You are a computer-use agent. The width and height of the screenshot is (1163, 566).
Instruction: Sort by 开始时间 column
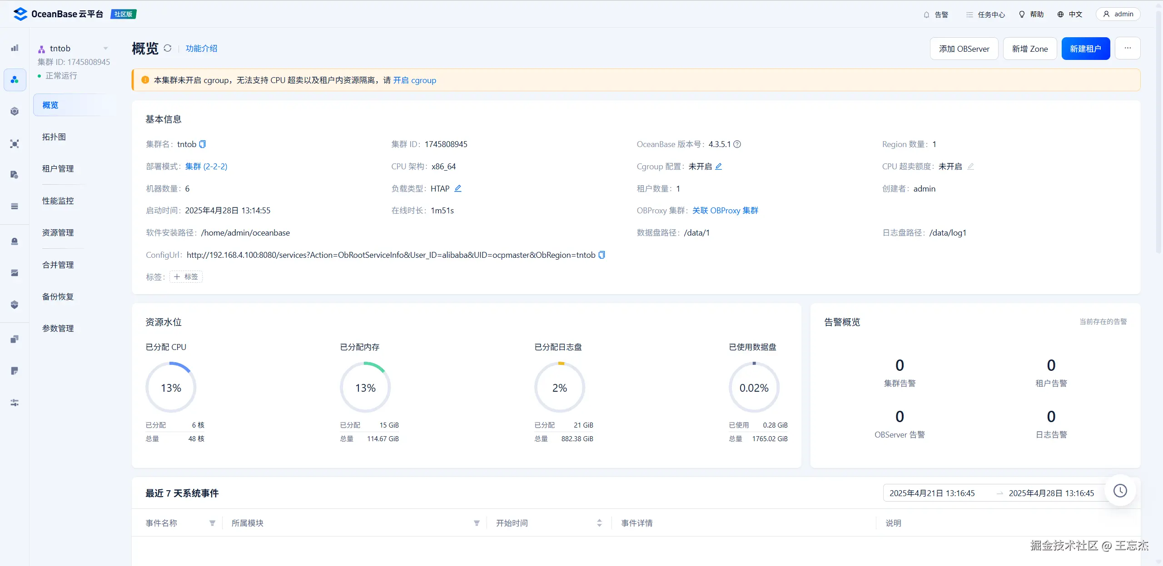coord(599,523)
